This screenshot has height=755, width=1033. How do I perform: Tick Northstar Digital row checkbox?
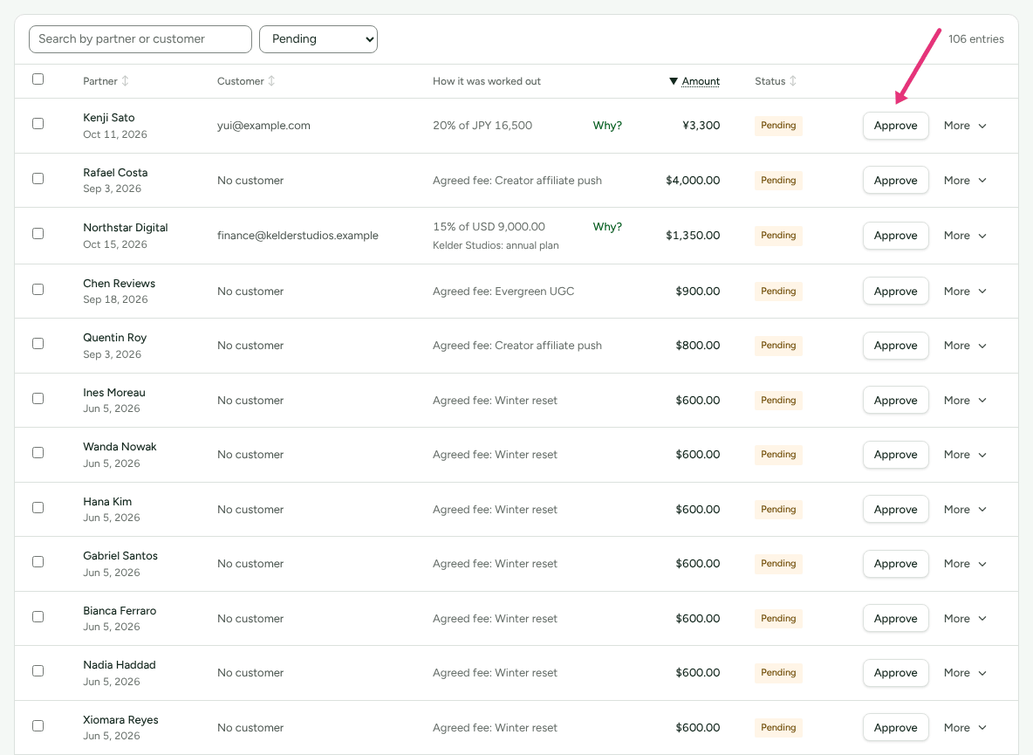[x=38, y=233]
